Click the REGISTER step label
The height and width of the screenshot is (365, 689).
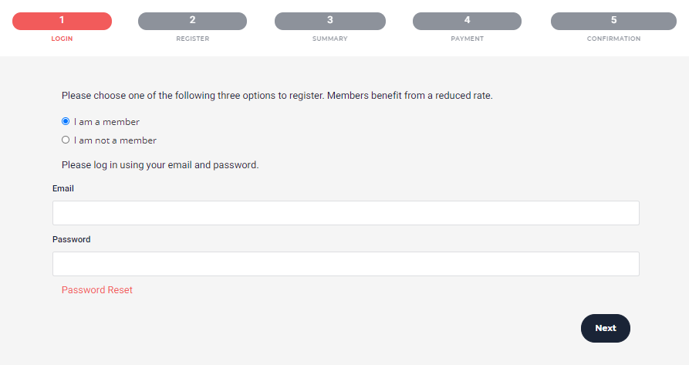click(192, 39)
